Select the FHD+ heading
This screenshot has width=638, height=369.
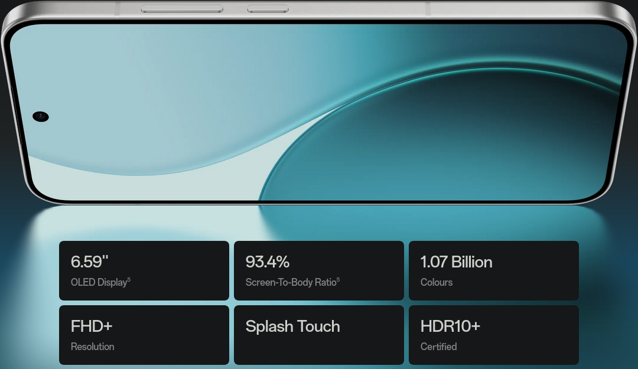(x=92, y=326)
